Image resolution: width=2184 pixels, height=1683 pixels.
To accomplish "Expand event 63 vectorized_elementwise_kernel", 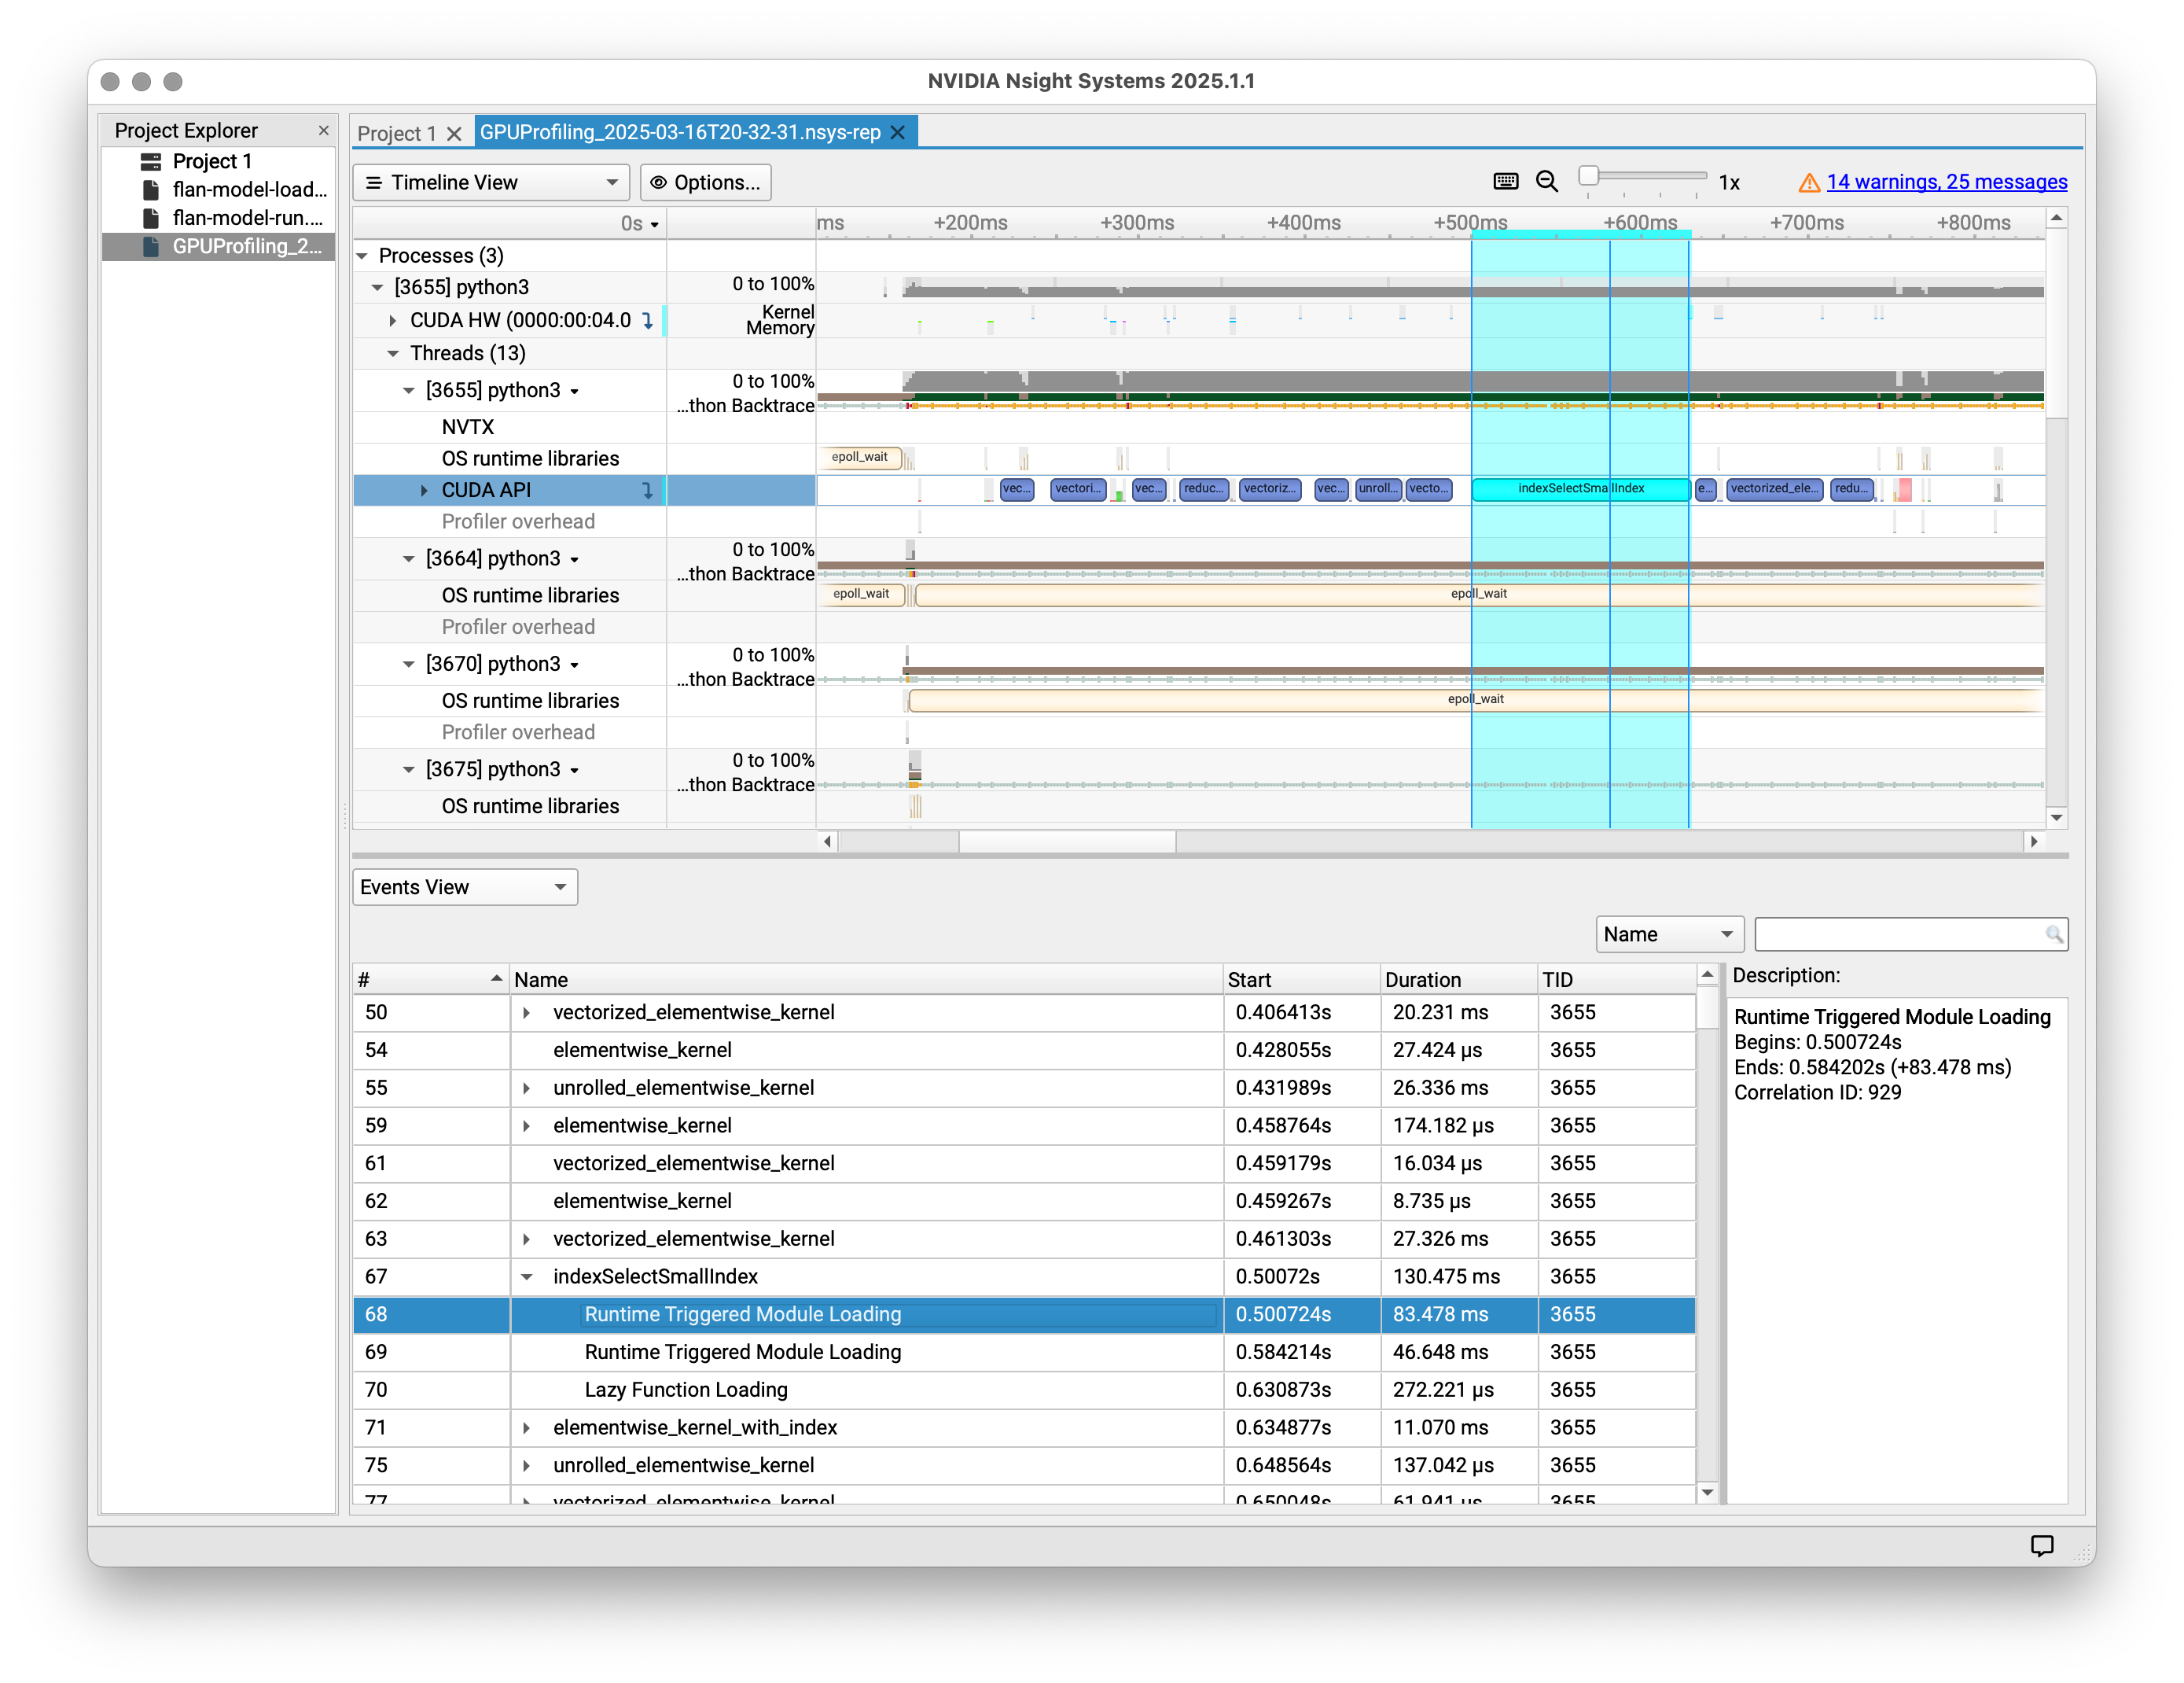I will click(527, 1239).
